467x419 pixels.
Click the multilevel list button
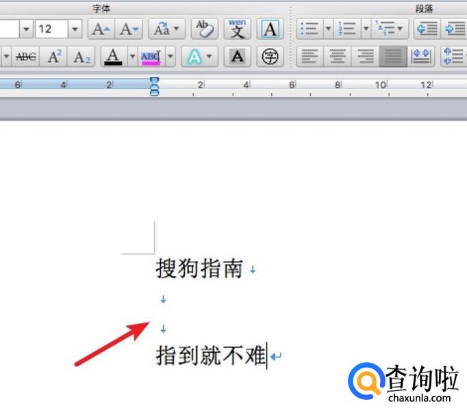click(x=385, y=29)
